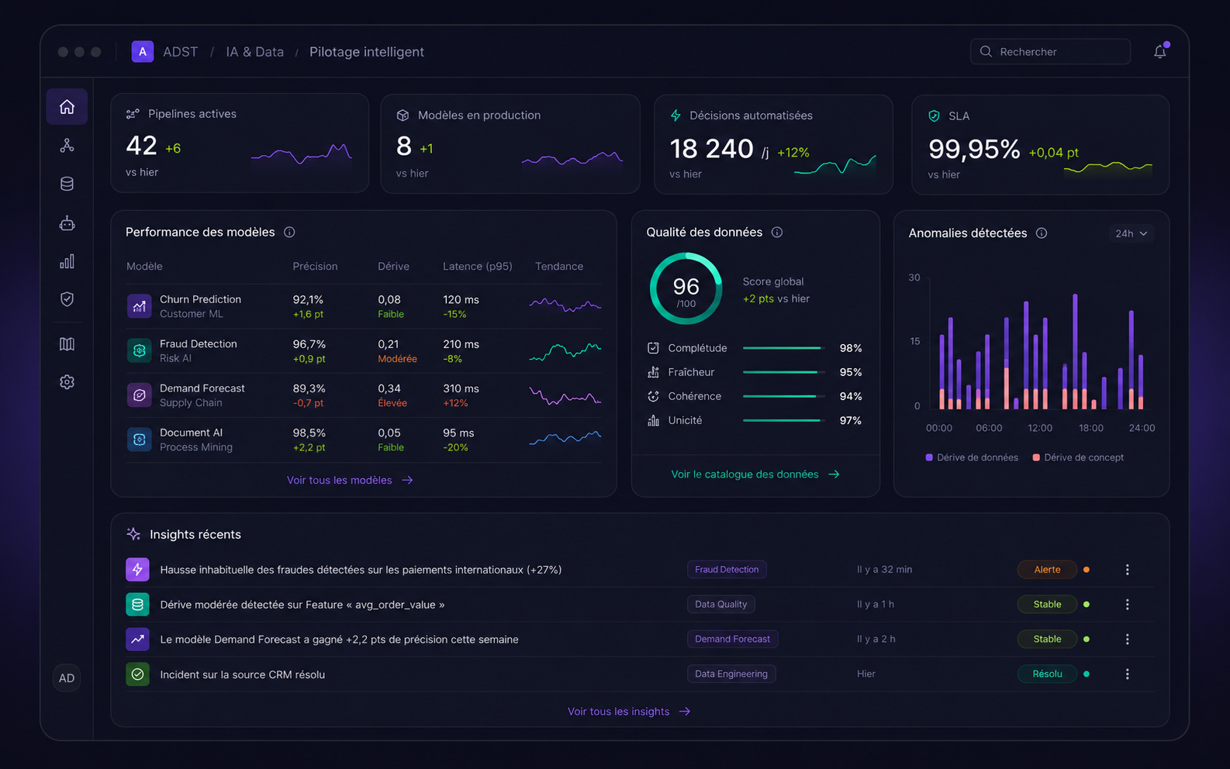Screen dimensions: 1230x769
Task: Open the map sidebar icon
Action: point(67,344)
